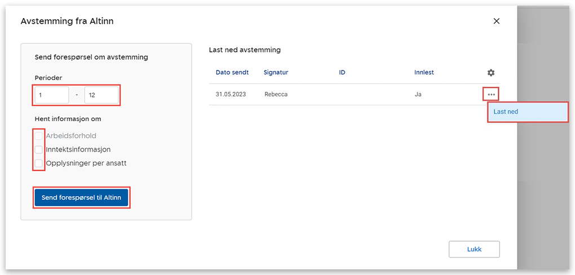Tick the Inntektsinformasjon checkbox
This screenshot has width=575, height=275.
point(39,150)
